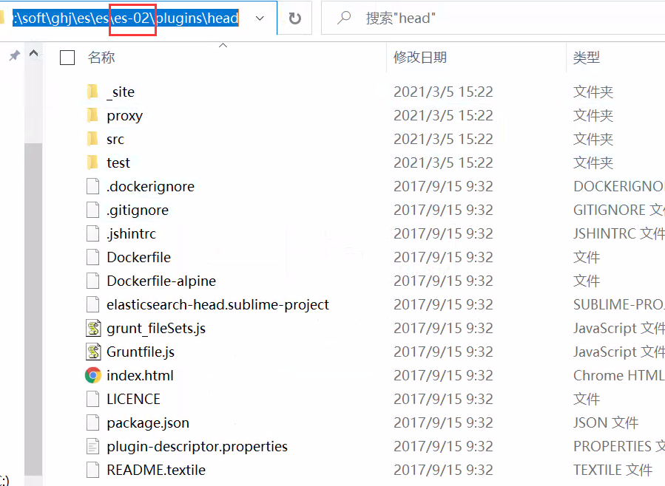Click the address bar path field
Viewport: 665px width, 486px height.
pyautogui.click(x=127, y=18)
